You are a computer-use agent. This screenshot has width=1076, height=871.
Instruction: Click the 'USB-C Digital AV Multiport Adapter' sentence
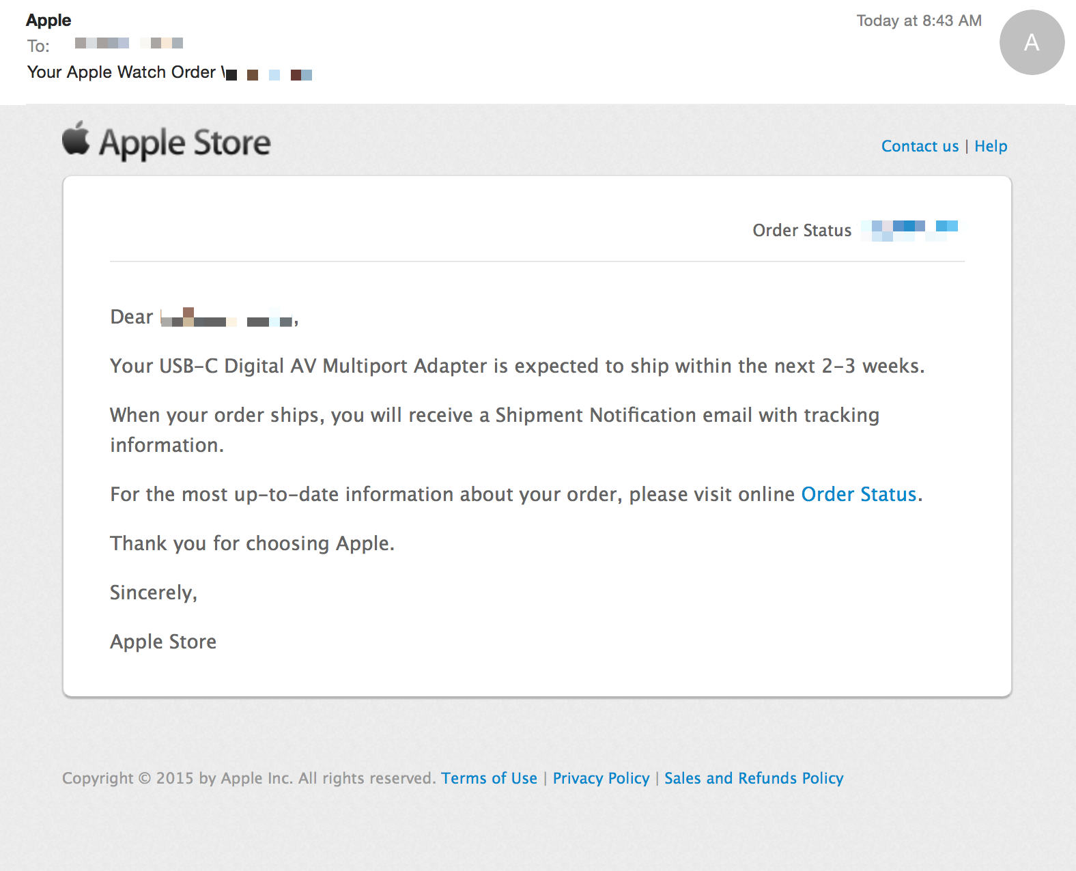click(517, 366)
